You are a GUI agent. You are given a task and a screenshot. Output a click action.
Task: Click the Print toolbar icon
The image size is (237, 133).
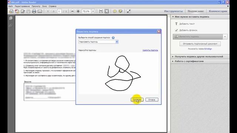tap(34, 11)
